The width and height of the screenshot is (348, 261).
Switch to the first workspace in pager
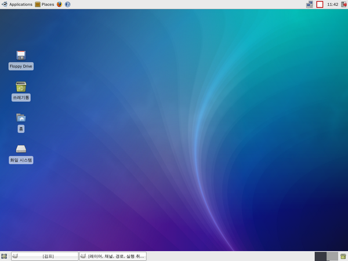coord(320,256)
